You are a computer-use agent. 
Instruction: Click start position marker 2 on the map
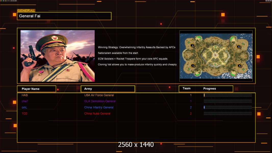click(x=192, y=45)
